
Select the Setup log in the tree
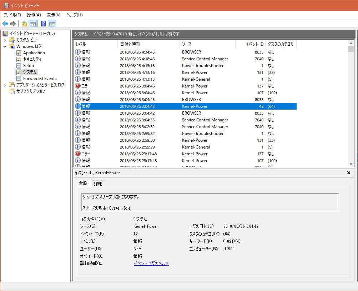pyautogui.click(x=29, y=66)
